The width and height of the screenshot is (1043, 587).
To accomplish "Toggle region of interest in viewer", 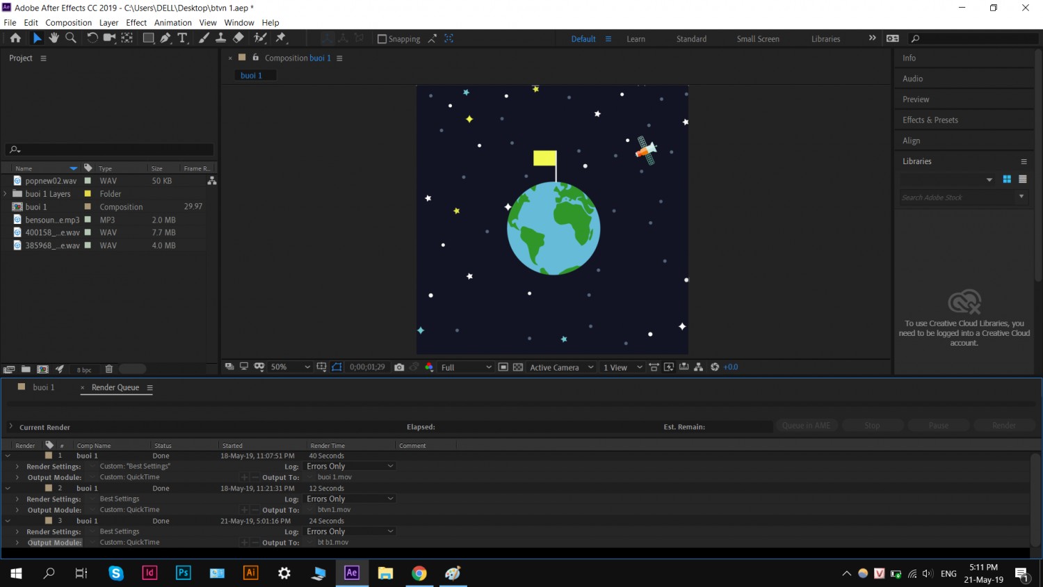I will (x=503, y=367).
